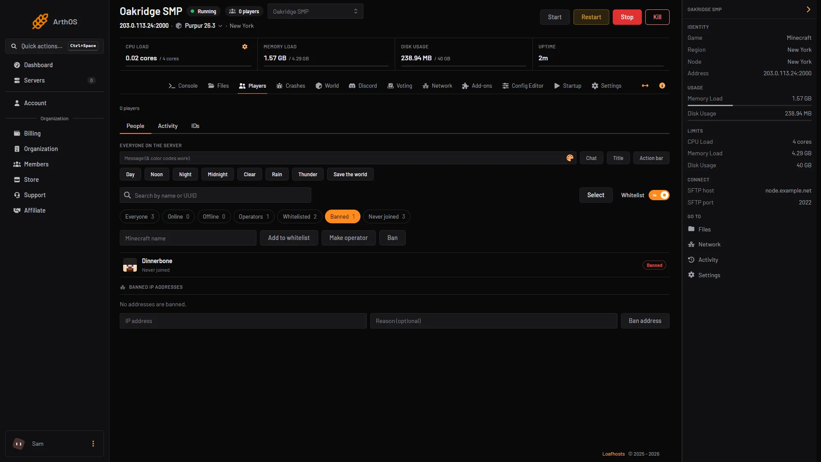Switch to the IDs sub-tab
Viewport: 821px width, 462px height.
coord(195,126)
